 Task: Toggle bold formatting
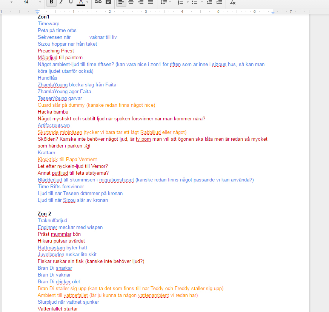[x=51, y=2]
